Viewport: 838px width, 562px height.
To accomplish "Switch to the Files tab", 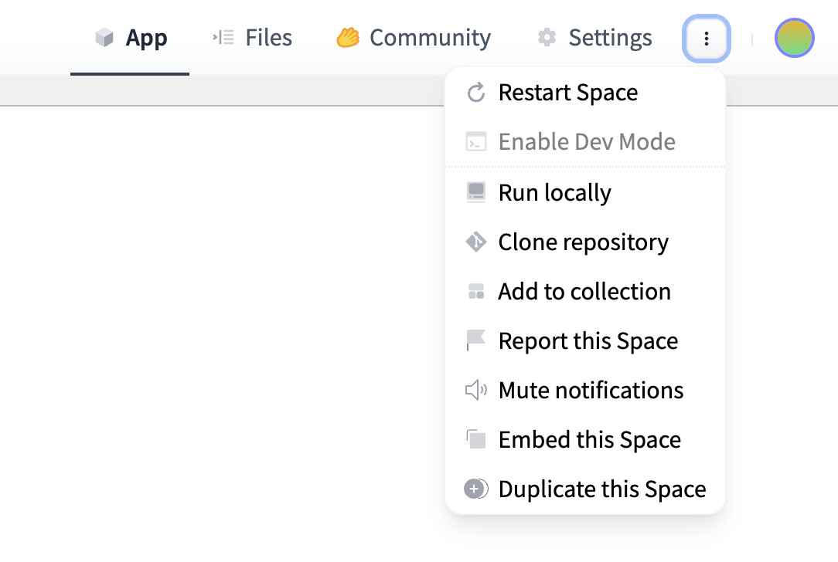I will 268,38.
